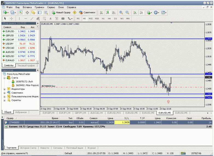The height and width of the screenshot is (156, 214).
Task: Switch to История Счета terminal tab
Action: pyautogui.click(x=28, y=148)
